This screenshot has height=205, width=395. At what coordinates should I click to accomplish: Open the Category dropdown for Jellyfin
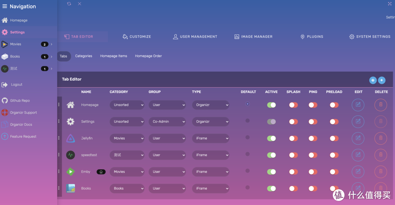pyautogui.click(x=127, y=138)
